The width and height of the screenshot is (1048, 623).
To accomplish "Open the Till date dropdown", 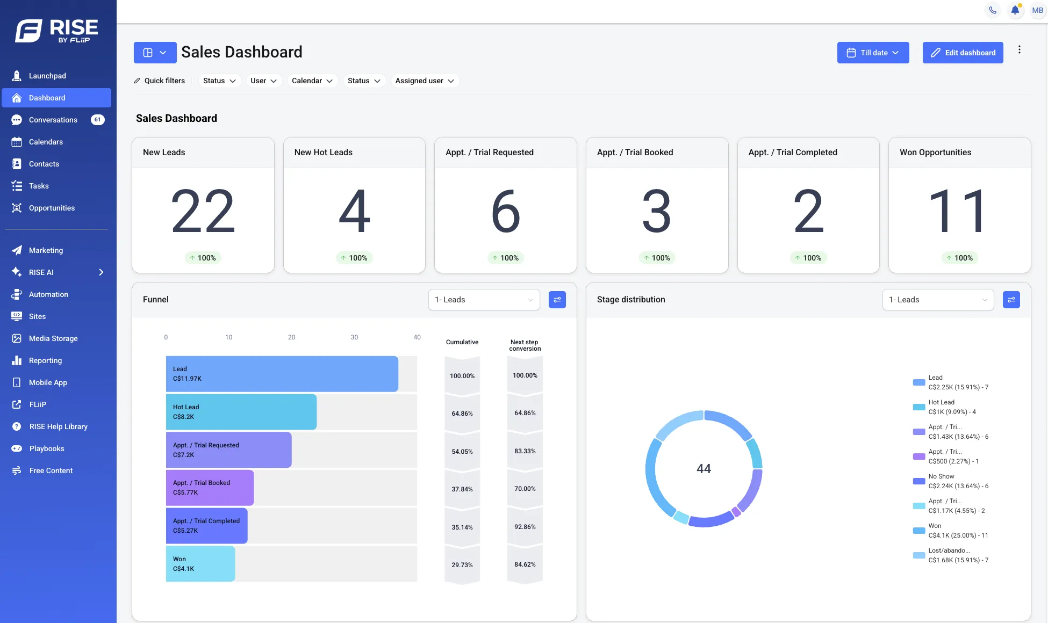I will pos(873,53).
